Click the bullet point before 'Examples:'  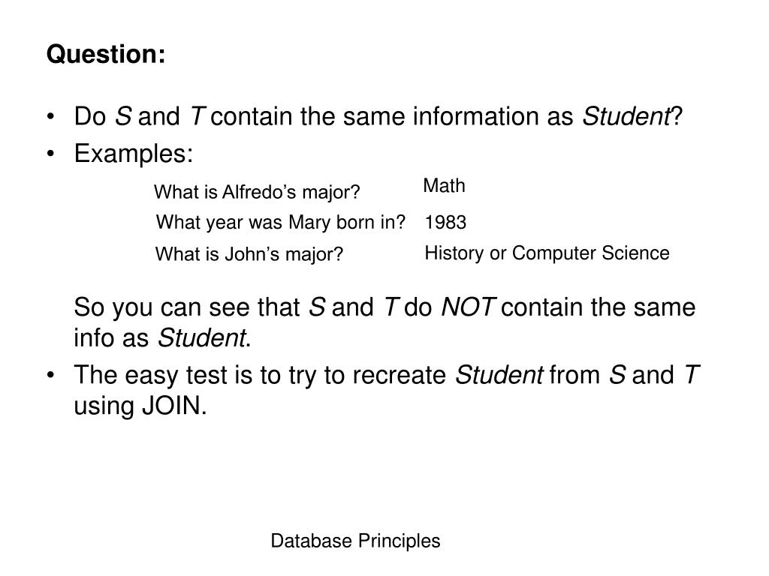coord(50,154)
